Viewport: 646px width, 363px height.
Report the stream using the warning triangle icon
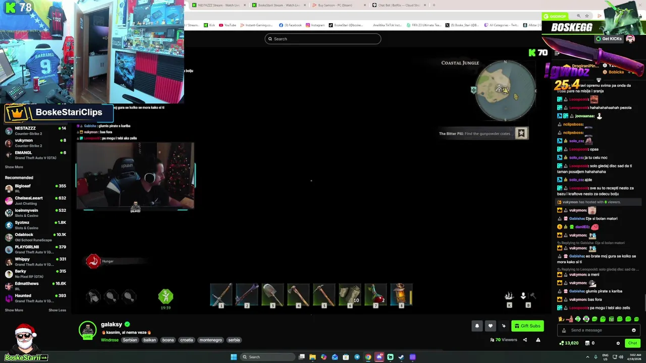click(538, 340)
